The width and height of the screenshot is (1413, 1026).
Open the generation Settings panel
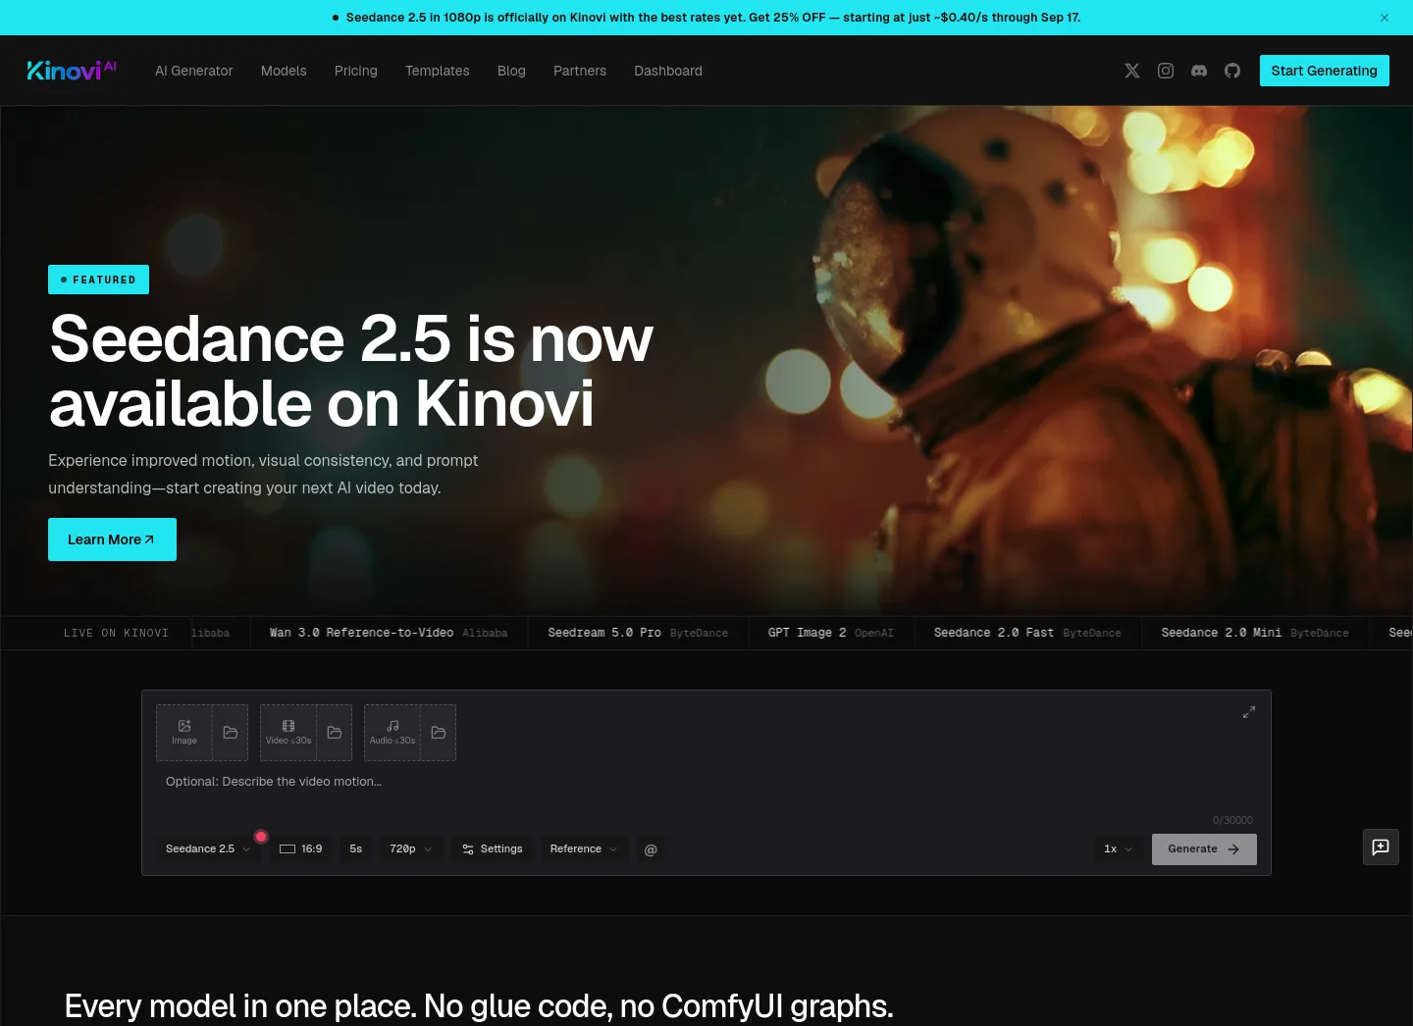493,849
